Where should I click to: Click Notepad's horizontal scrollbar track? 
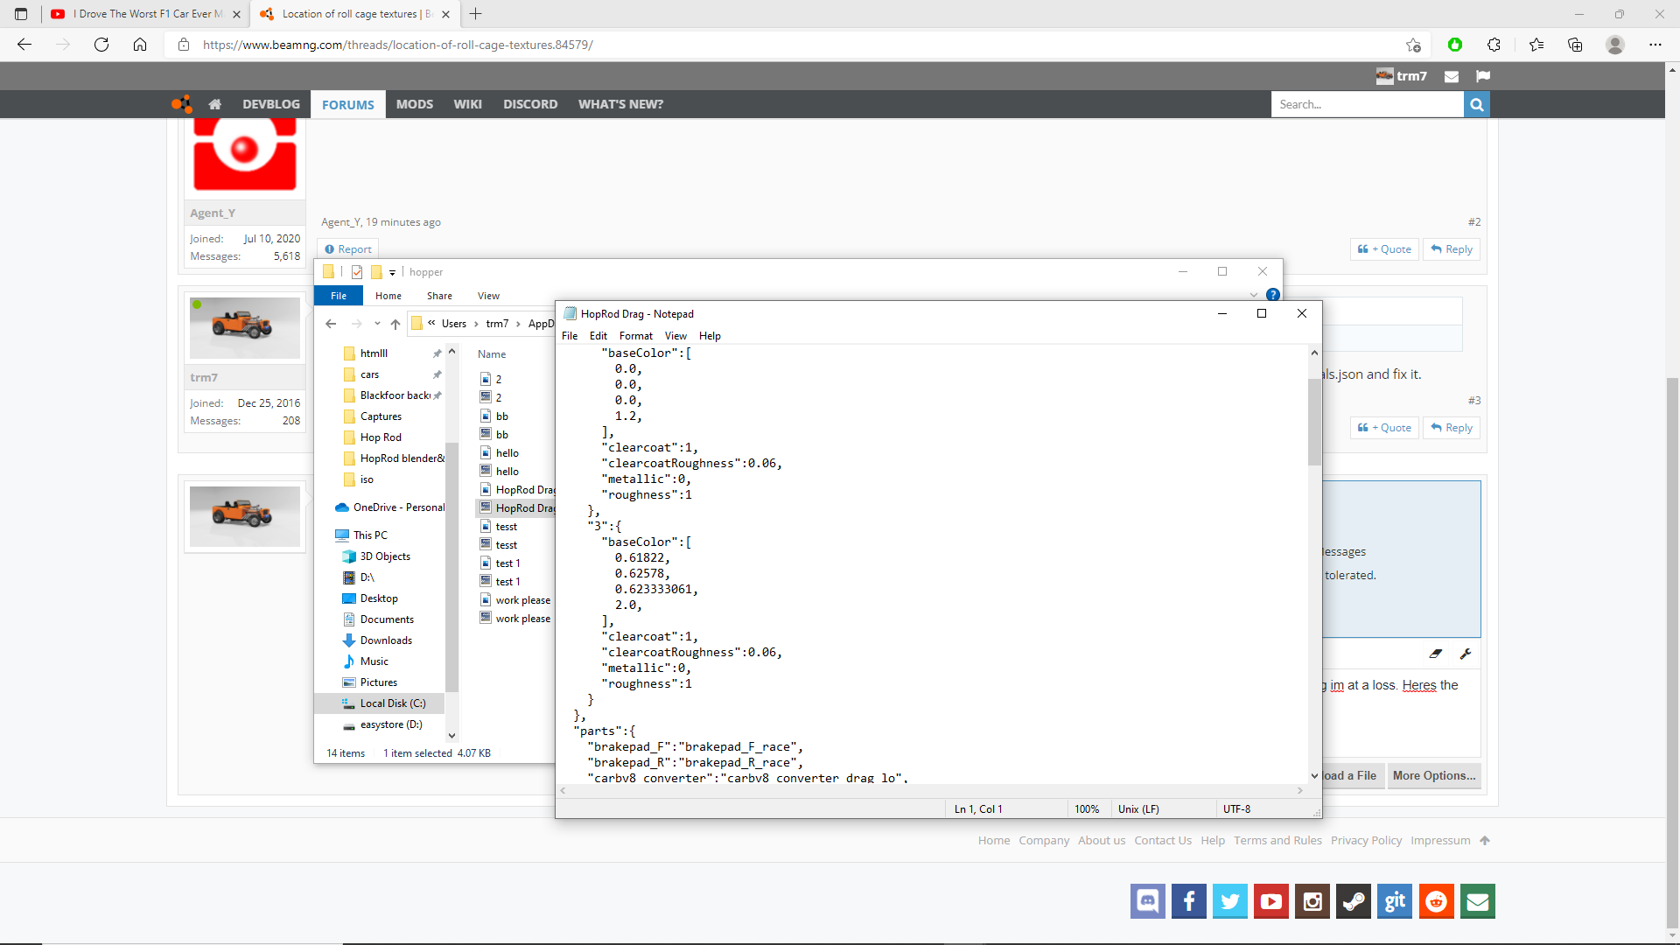(x=932, y=790)
